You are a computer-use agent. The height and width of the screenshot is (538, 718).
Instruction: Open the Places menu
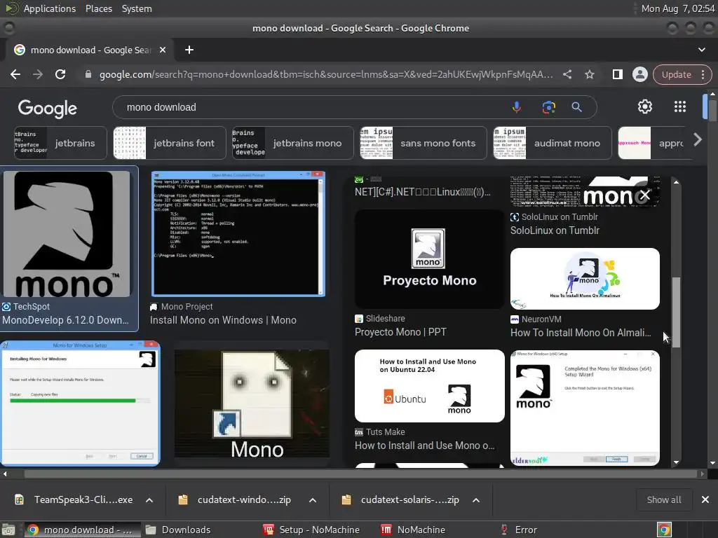pyautogui.click(x=98, y=8)
